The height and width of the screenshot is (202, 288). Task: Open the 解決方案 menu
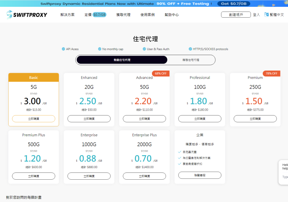click(x=67, y=15)
